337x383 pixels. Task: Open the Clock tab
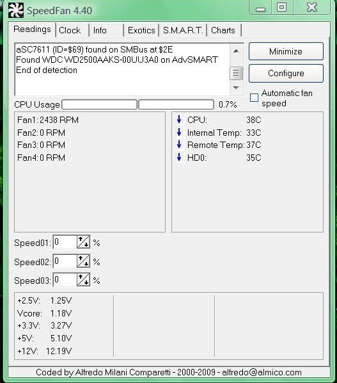(72, 30)
